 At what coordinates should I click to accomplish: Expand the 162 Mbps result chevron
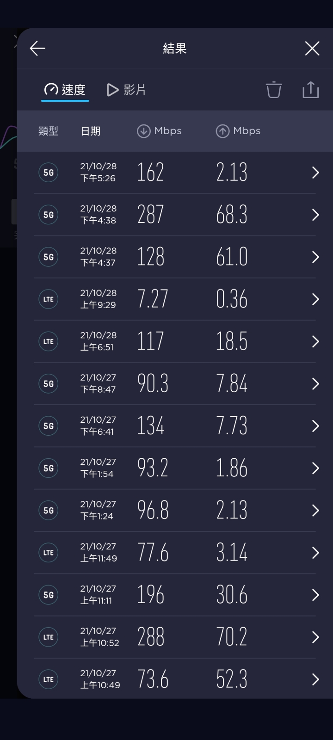click(x=315, y=173)
